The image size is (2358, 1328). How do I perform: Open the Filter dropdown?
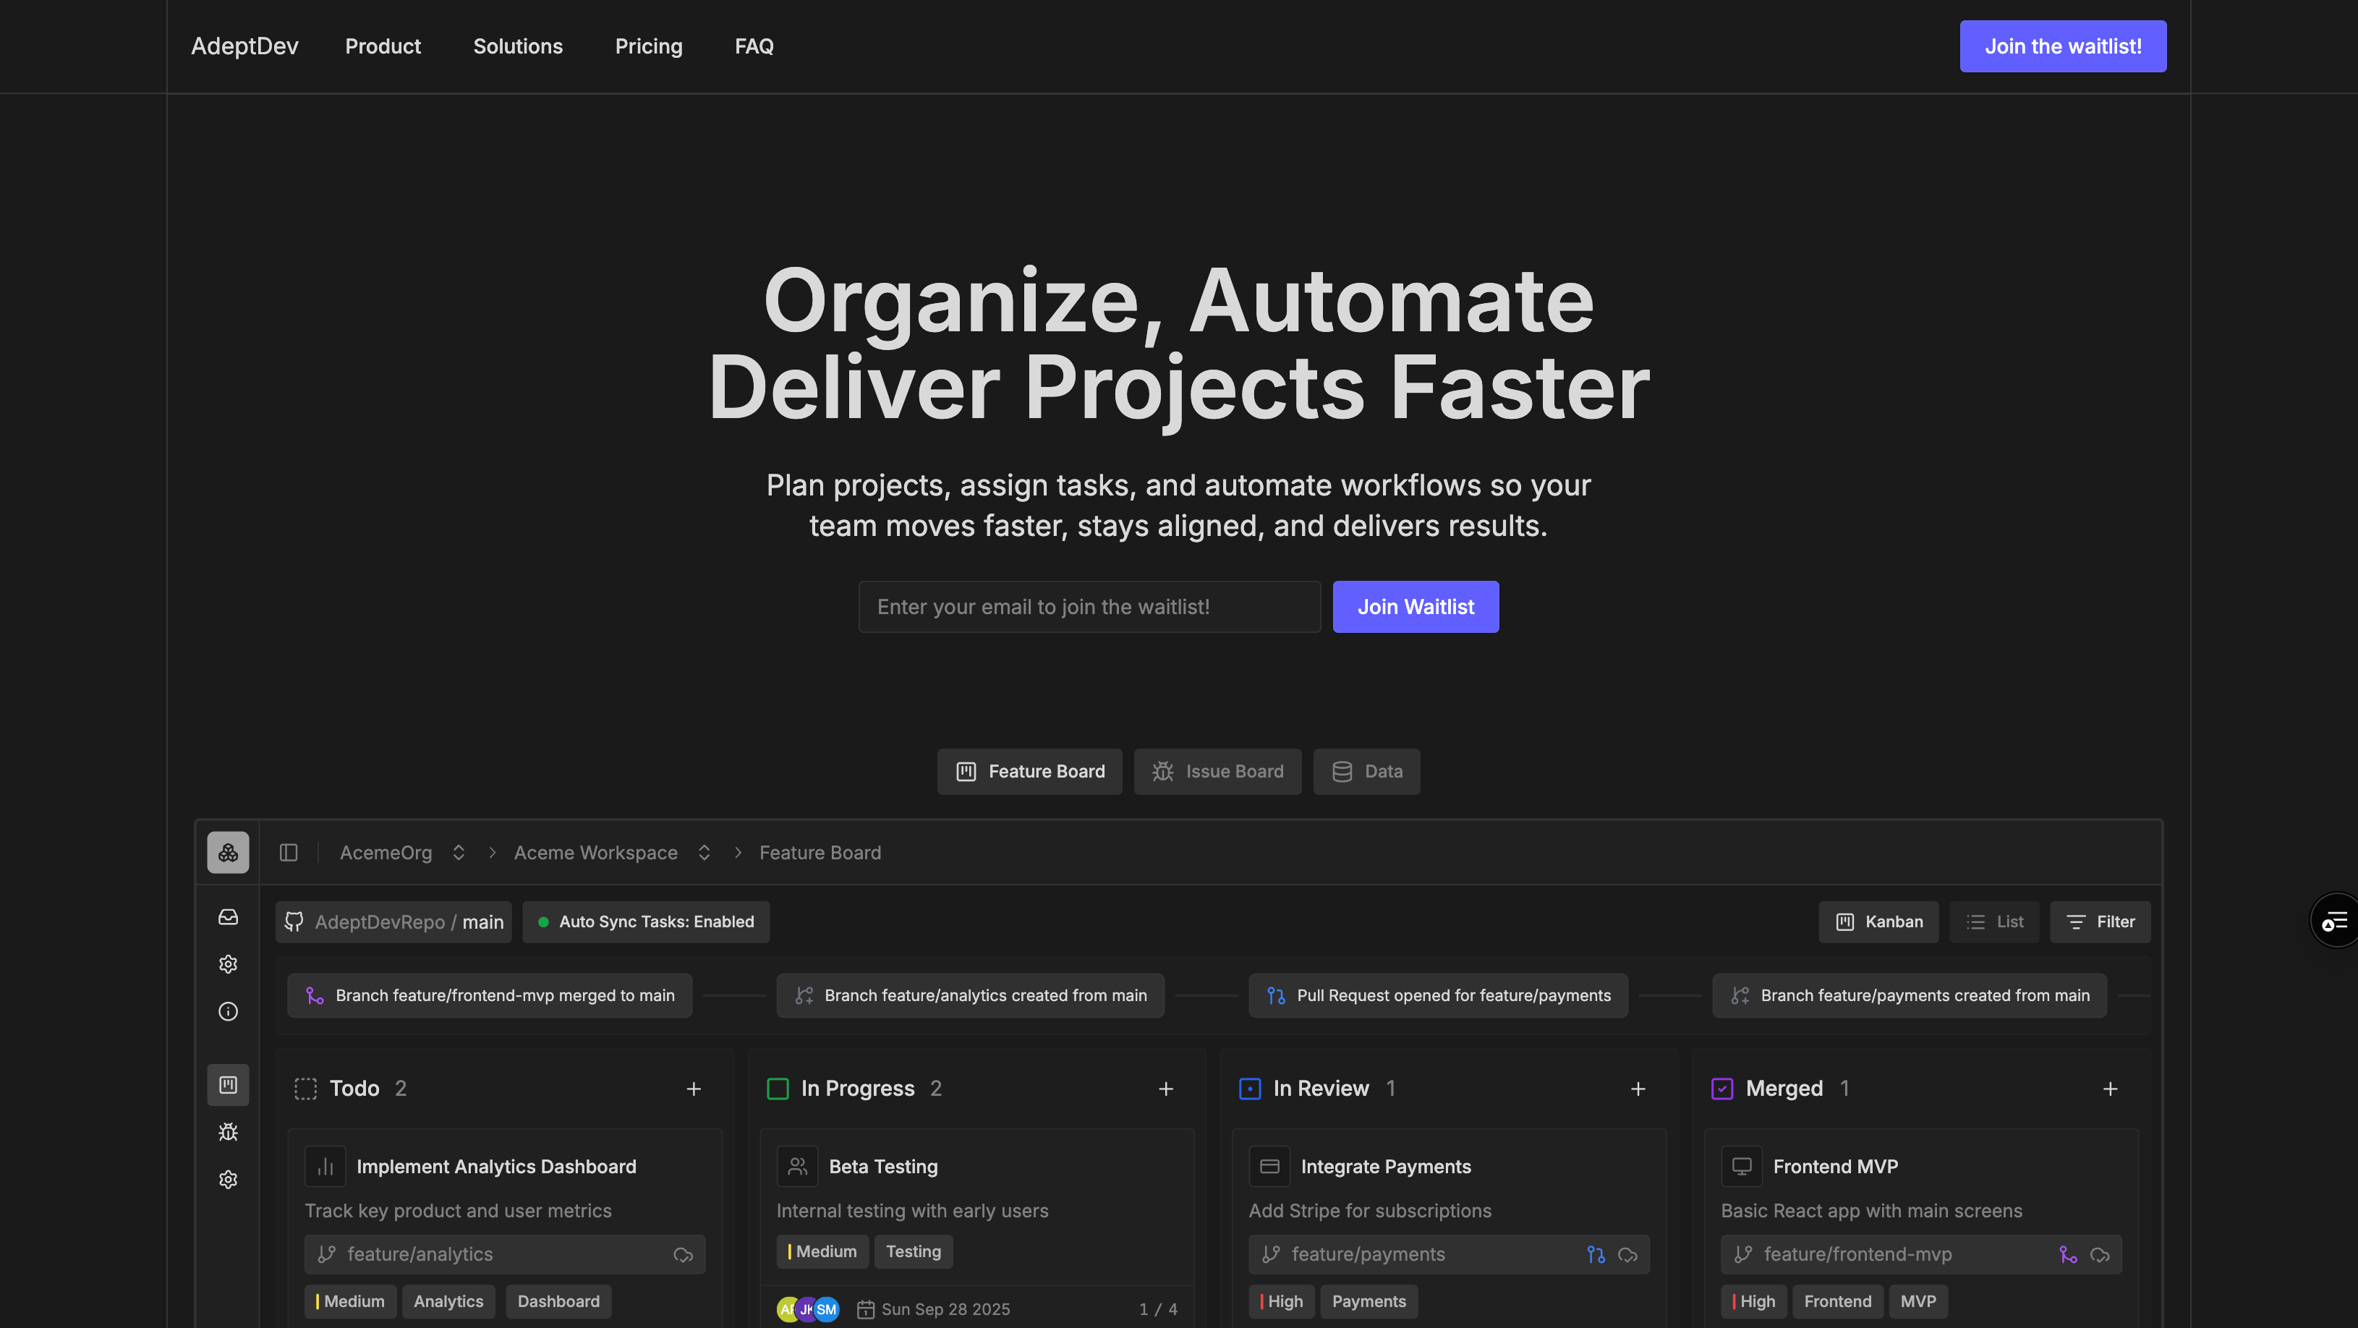tap(2100, 921)
